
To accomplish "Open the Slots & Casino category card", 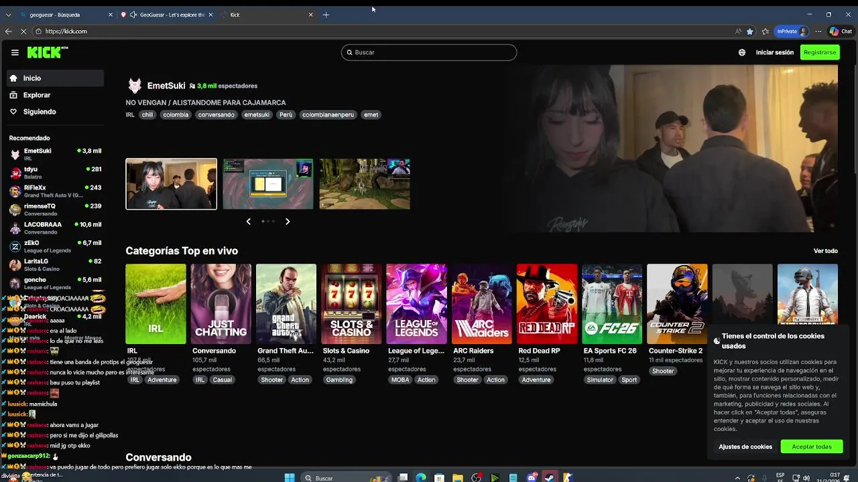I will pos(351,304).
